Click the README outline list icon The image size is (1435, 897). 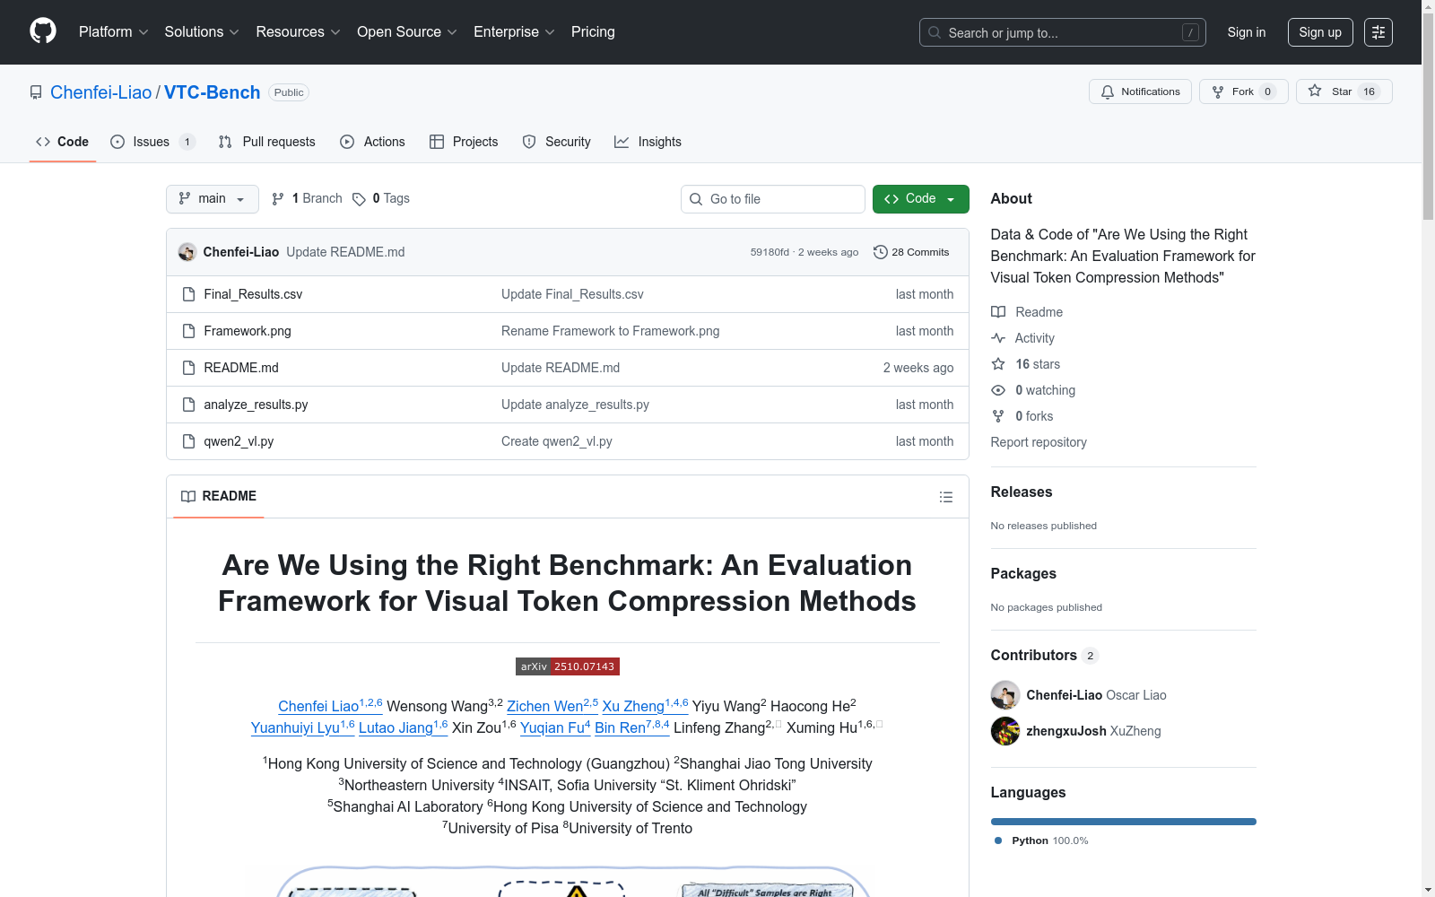tap(945, 497)
